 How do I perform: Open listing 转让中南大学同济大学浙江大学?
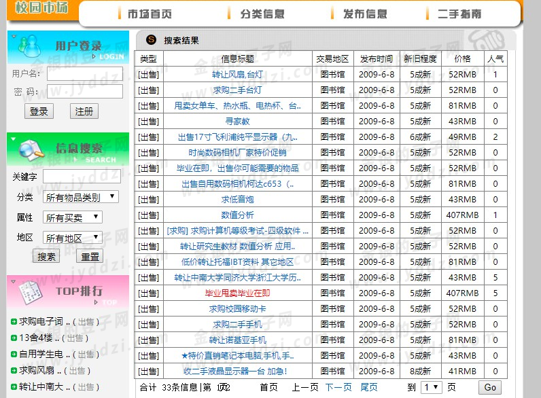237,278
